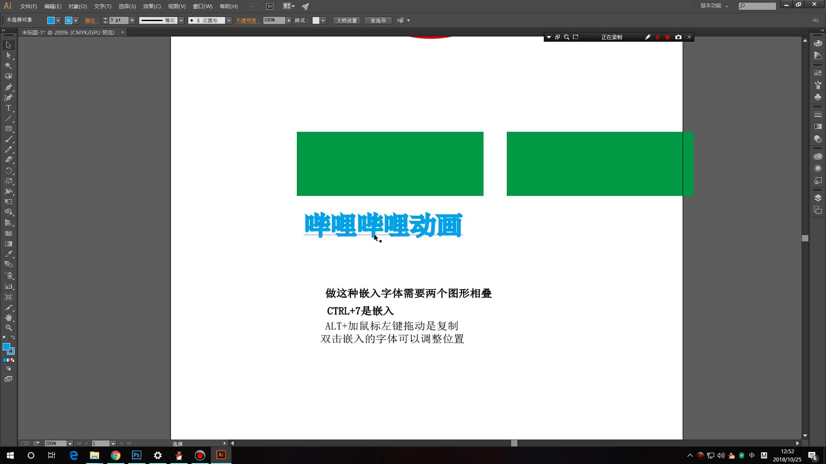Select the Pencil tool
Screen dimensions: 826x464
coord(9,150)
